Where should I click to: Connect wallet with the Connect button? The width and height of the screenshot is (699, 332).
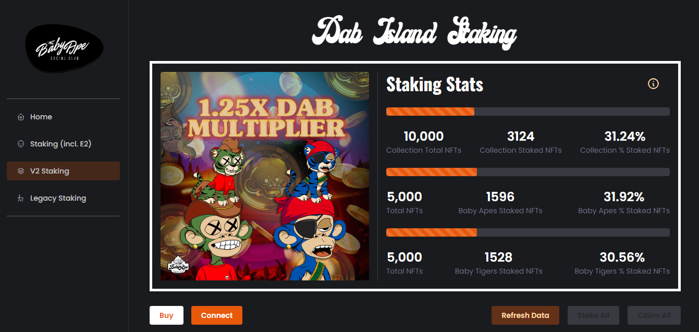[x=217, y=315]
